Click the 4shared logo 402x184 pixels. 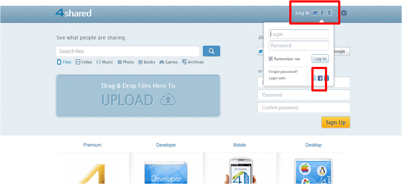tap(73, 13)
